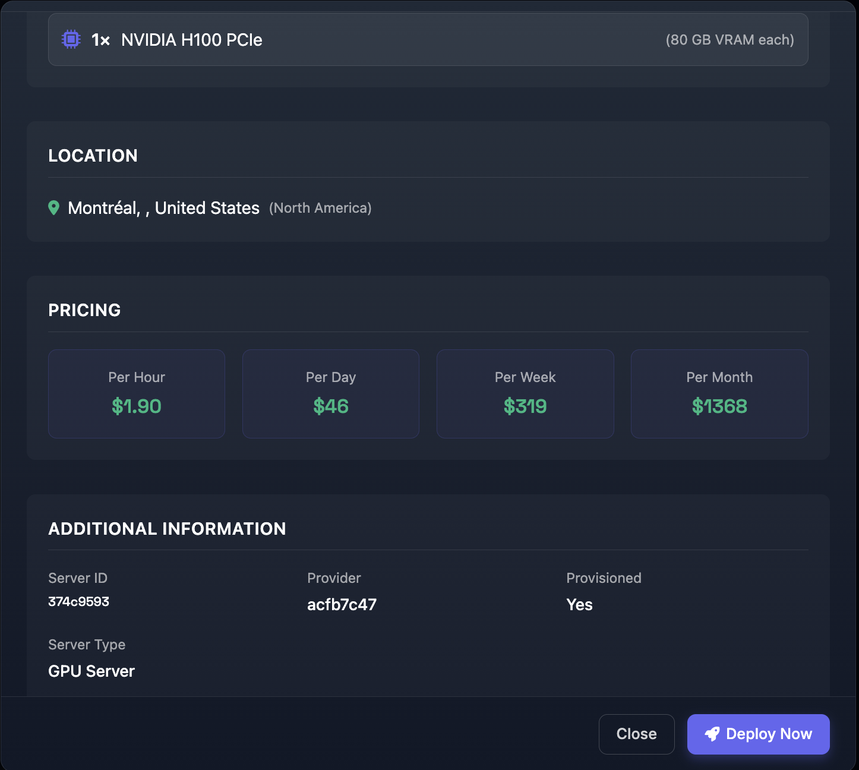Click the Provisioned Yes value
859x770 pixels.
tap(579, 604)
